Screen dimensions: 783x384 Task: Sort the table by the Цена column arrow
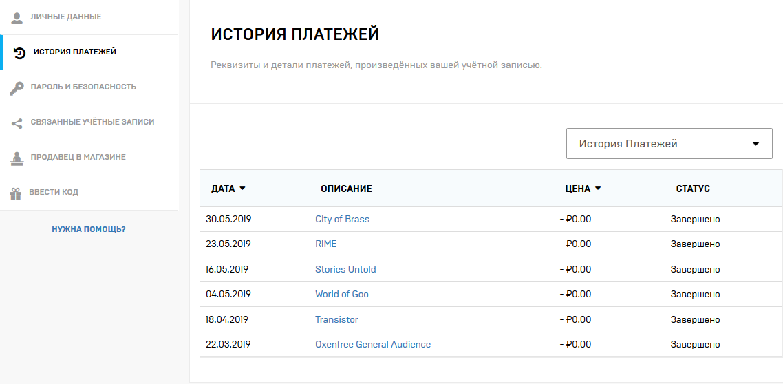tap(597, 189)
